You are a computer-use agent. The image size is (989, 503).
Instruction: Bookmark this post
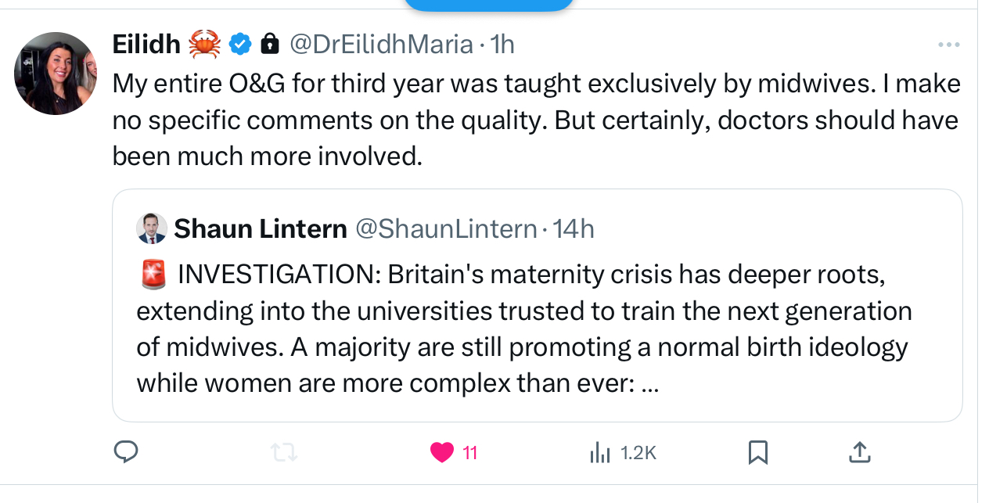pyautogui.click(x=757, y=451)
